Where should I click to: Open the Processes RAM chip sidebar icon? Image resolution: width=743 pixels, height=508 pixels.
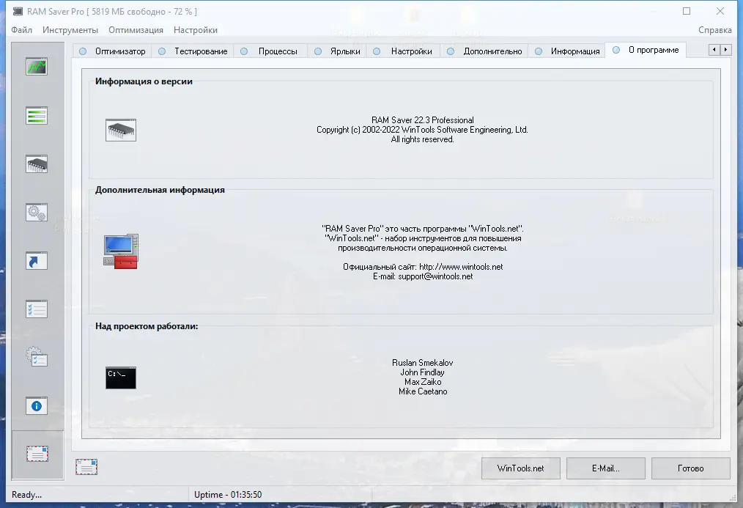coord(37,163)
